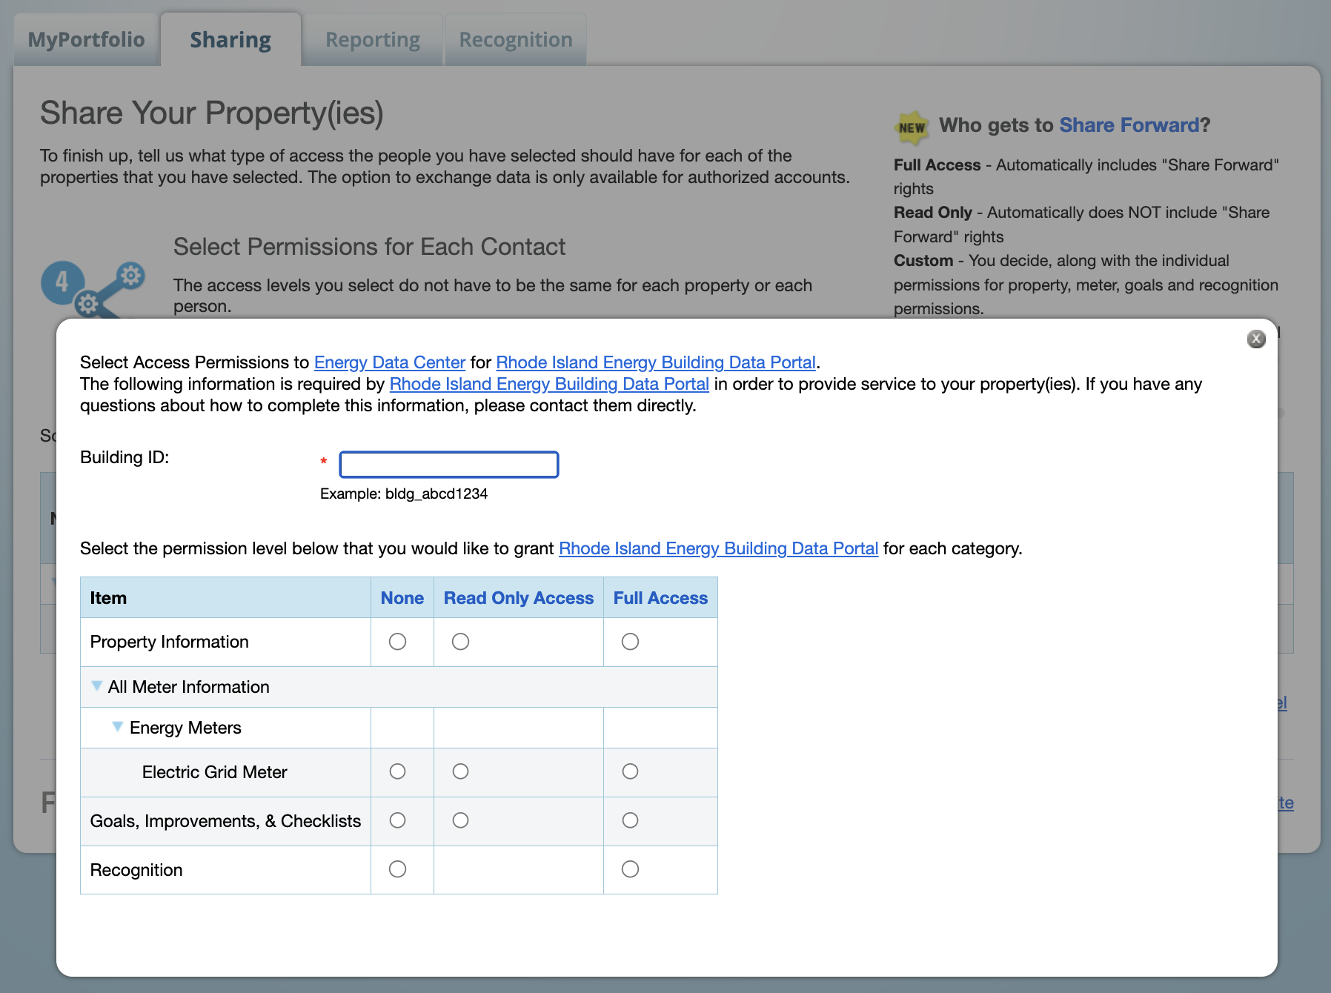Screen dimensions: 1331x993
Task: Click 'Select Permissions for Each Contact' heading
Action: coord(369,247)
